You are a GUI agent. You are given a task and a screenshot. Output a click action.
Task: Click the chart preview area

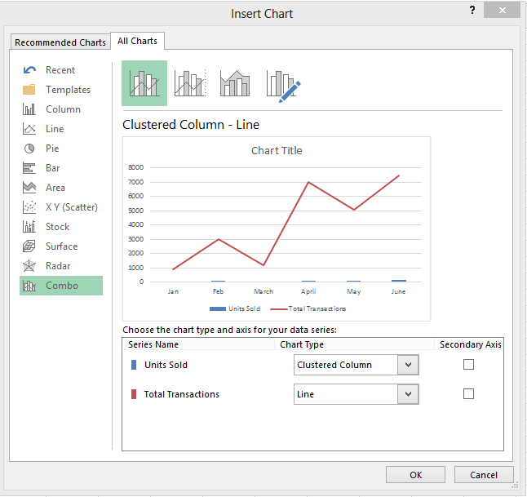pyautogui.click(x=276, y=228)
